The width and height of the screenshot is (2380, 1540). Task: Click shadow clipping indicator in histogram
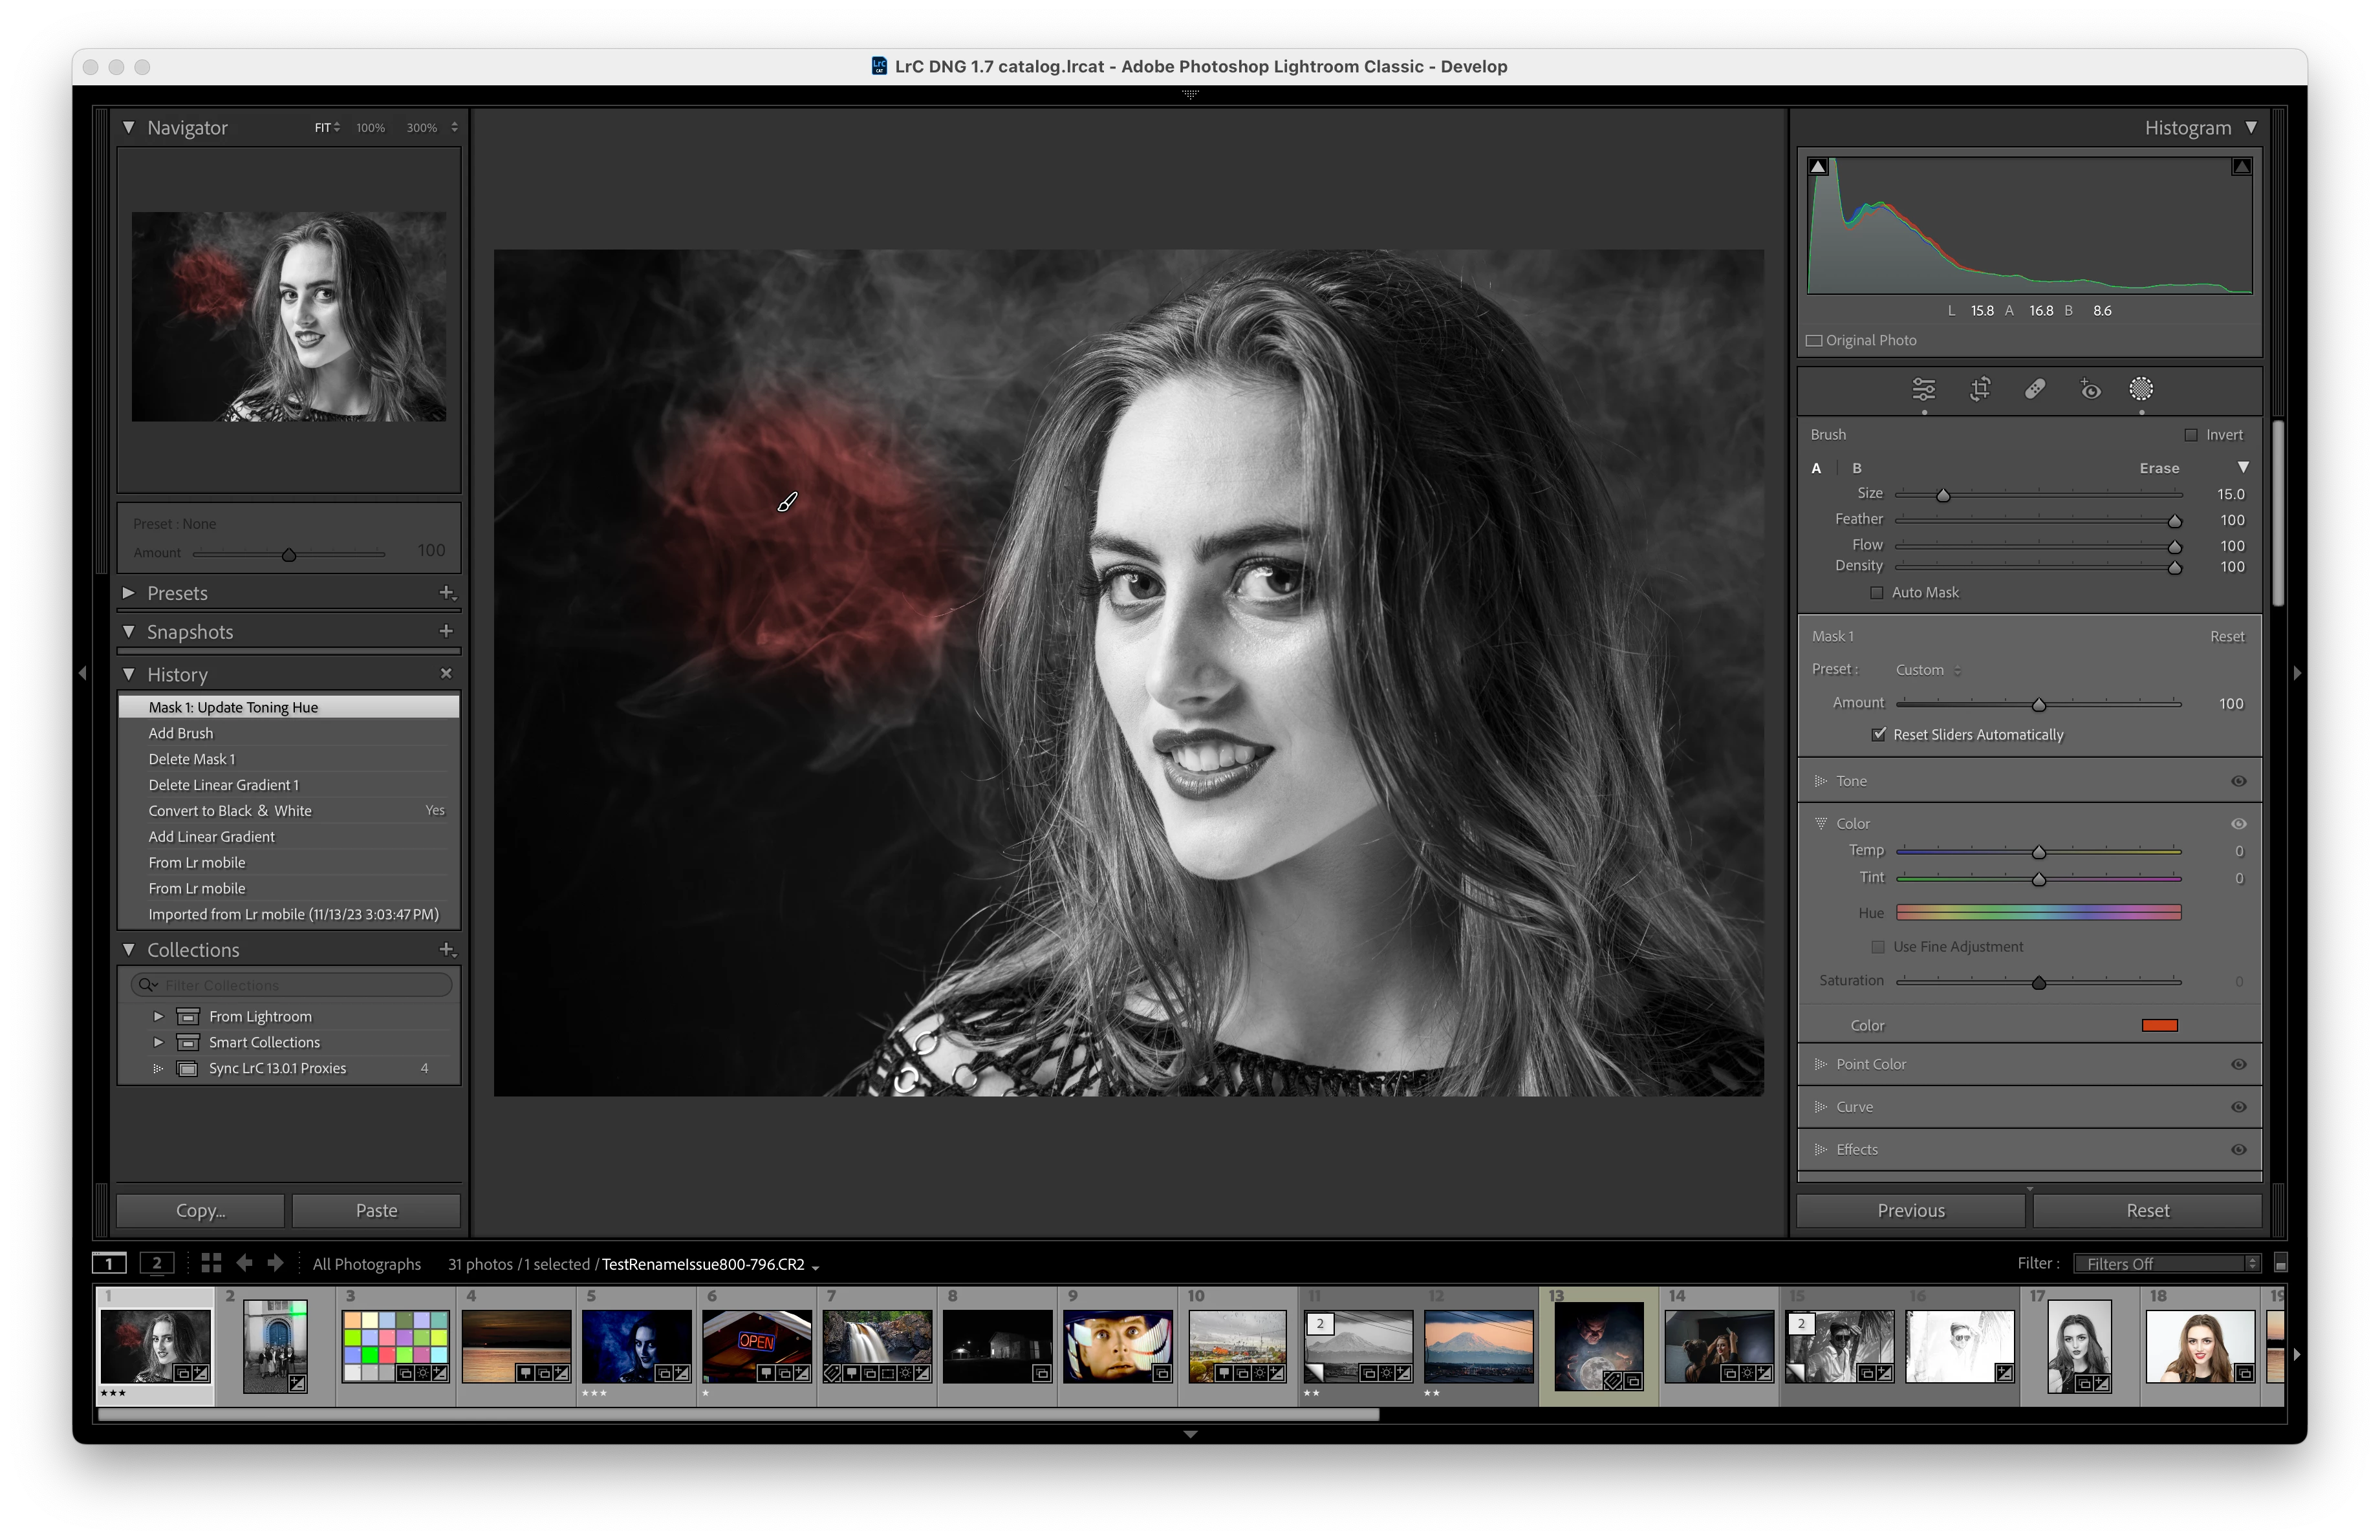pyautogui.click(x=1819, y=167)
